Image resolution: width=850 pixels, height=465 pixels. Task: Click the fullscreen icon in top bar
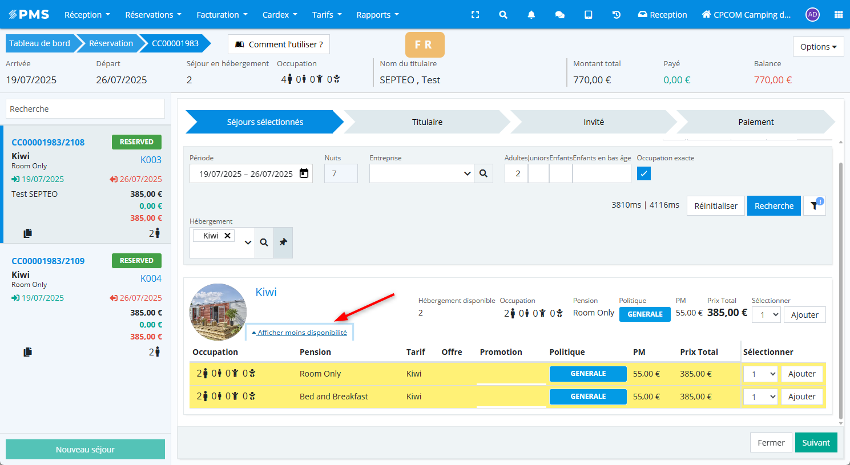(x=475, y=15)
